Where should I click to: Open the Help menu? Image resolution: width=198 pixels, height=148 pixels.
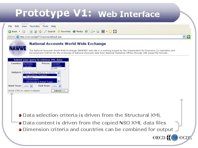coord(53,26)
